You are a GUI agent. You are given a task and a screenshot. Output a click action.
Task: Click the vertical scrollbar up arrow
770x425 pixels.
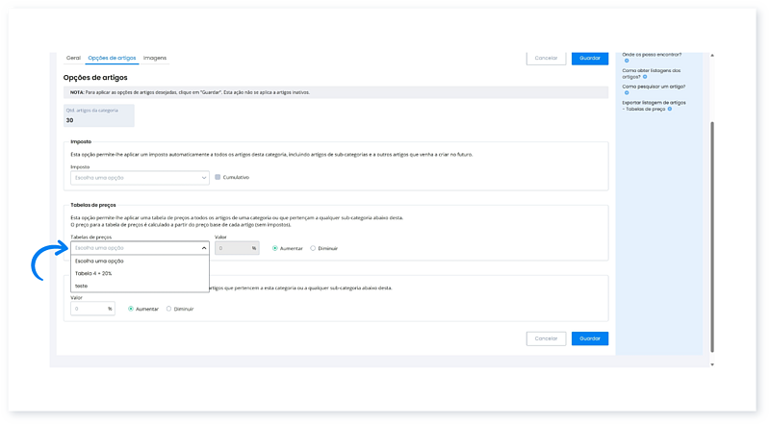tap(713, 55)
